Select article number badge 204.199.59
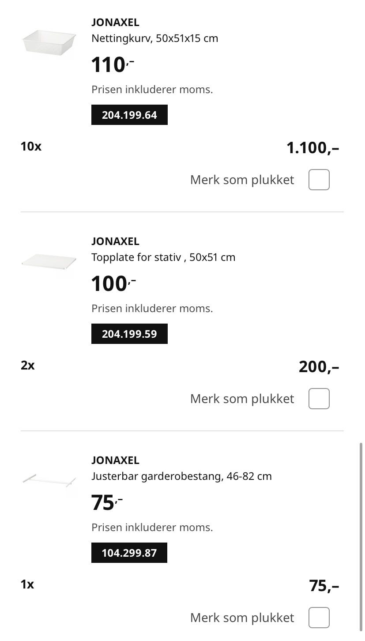This screenshot has width=365, height=641. 129,334
